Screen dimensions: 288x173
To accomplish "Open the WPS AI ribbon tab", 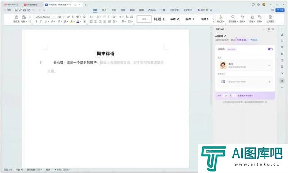I will (x=203, y=10).
